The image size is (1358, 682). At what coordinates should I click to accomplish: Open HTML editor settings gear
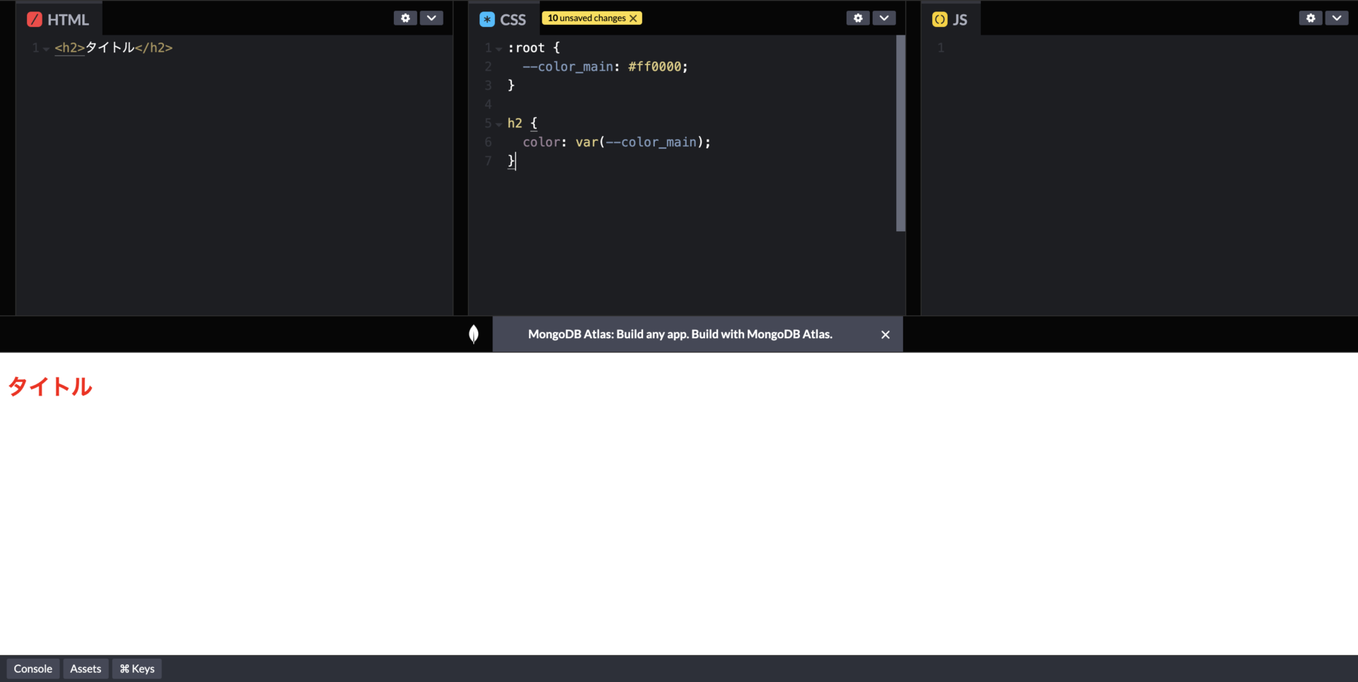tap(405, 18)
